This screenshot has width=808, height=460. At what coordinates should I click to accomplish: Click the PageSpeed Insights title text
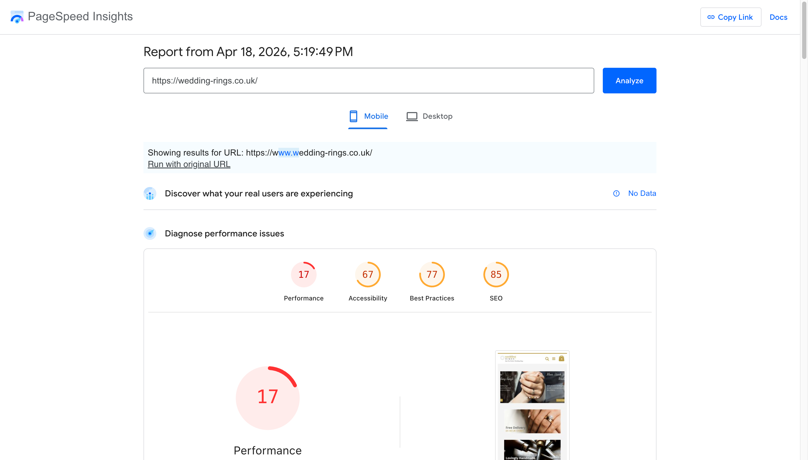click(80, 17)
